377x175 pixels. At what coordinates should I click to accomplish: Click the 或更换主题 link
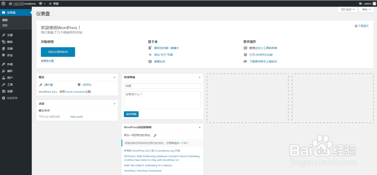(x=48, y=61)
